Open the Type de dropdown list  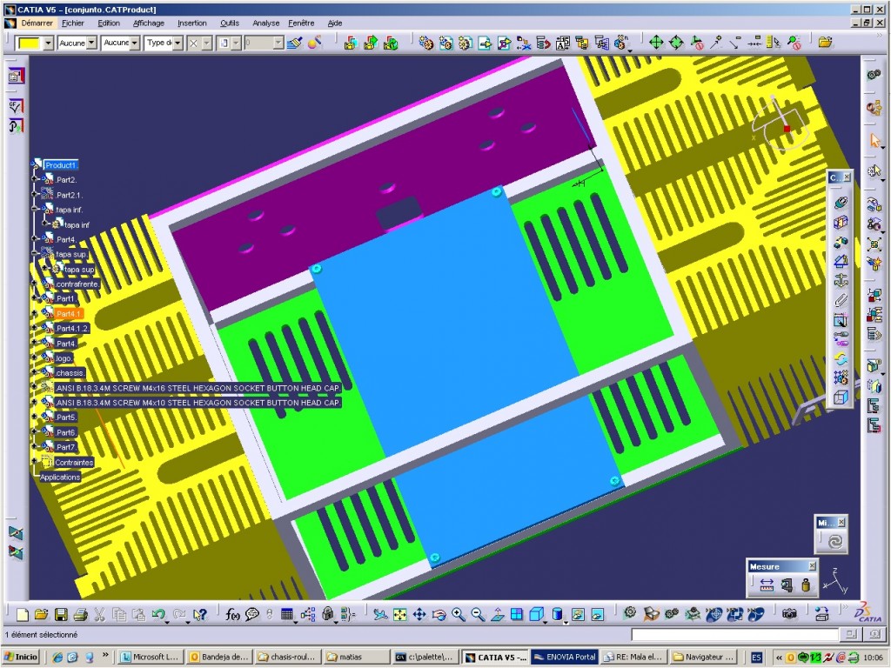(178, 43)
